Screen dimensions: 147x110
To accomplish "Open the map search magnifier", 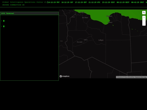I will click(144, 12).
